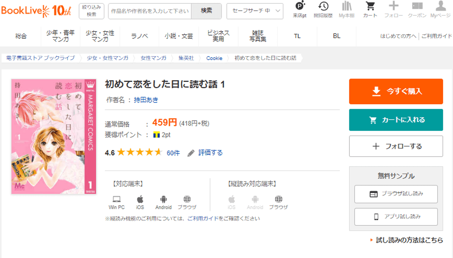Open Myページ profile icon
Viewport: 453px width, 258px height.
click(x=440, y=6)
